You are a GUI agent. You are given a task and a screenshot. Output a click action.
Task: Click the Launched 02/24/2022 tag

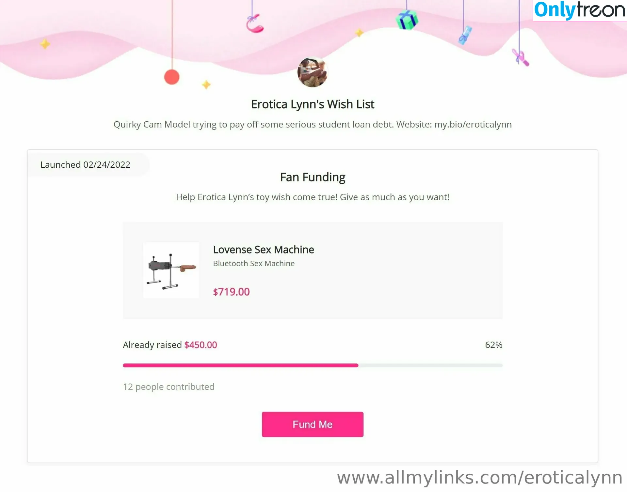[x=85, y=165]
